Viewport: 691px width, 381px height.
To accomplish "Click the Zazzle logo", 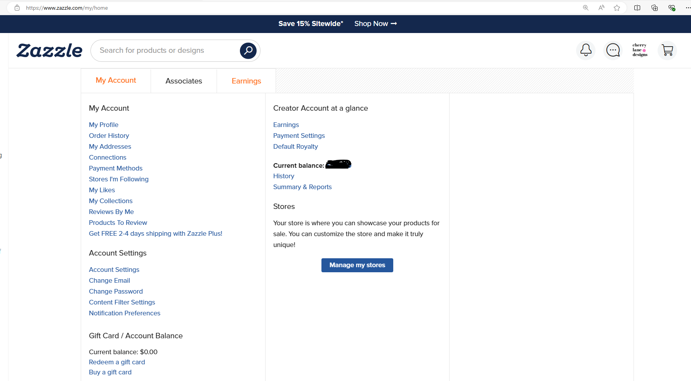I will (x=49, y=51).
